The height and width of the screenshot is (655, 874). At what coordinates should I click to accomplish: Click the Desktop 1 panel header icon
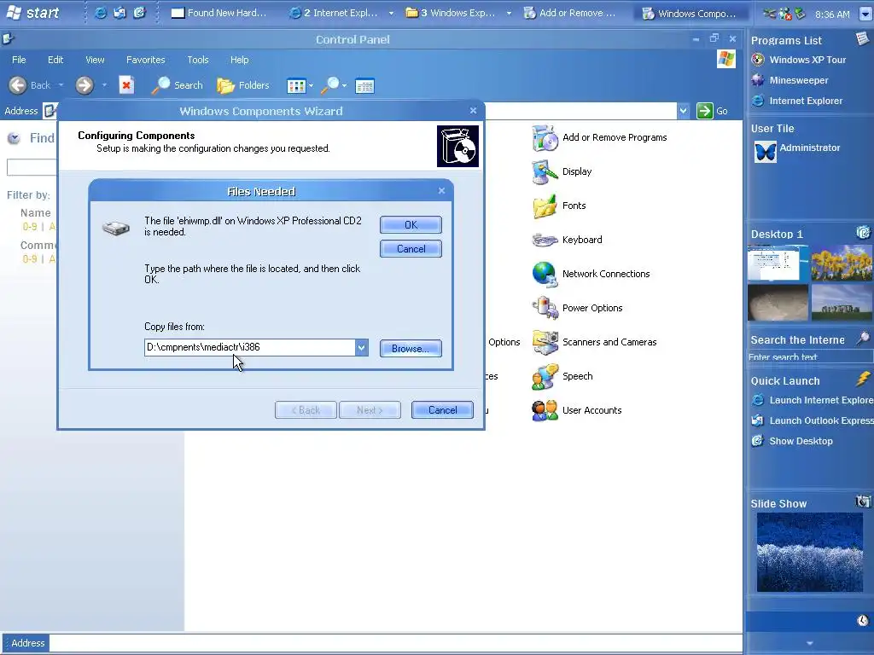(x=863, y=232)
